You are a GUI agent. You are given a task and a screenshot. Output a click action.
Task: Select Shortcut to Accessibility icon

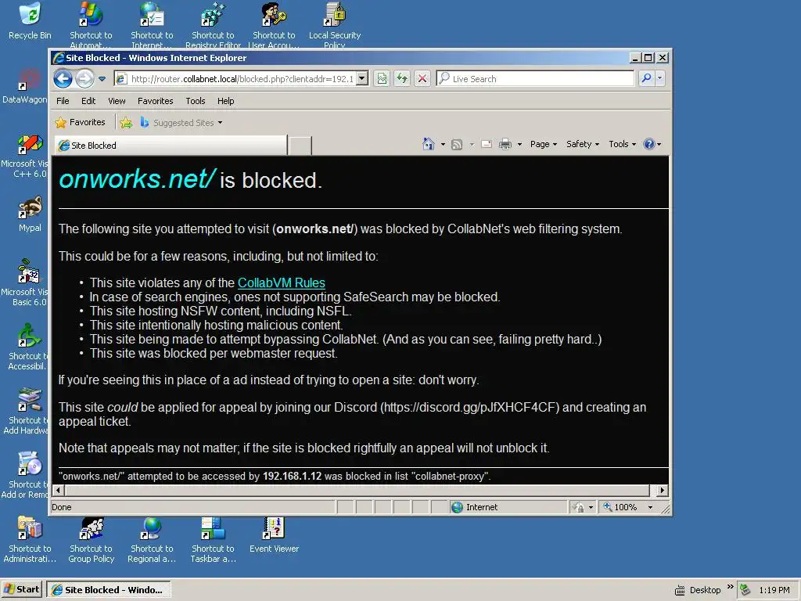(x=27, y=347)
